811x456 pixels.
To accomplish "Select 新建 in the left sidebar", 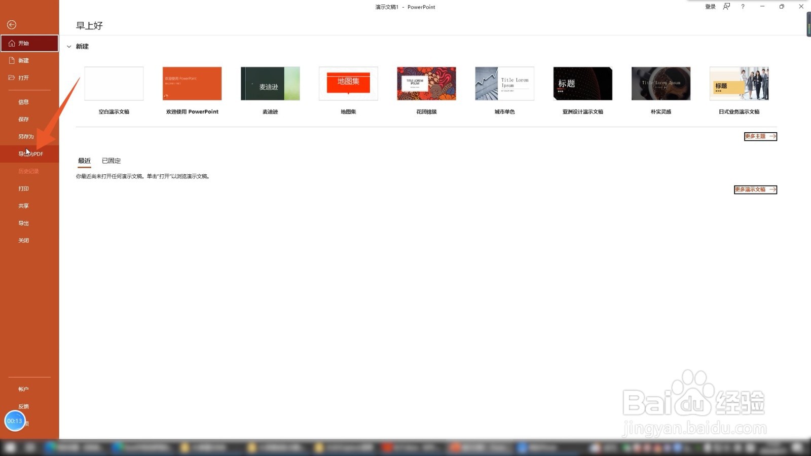I will pyautogui.click(x=29, y=60).
